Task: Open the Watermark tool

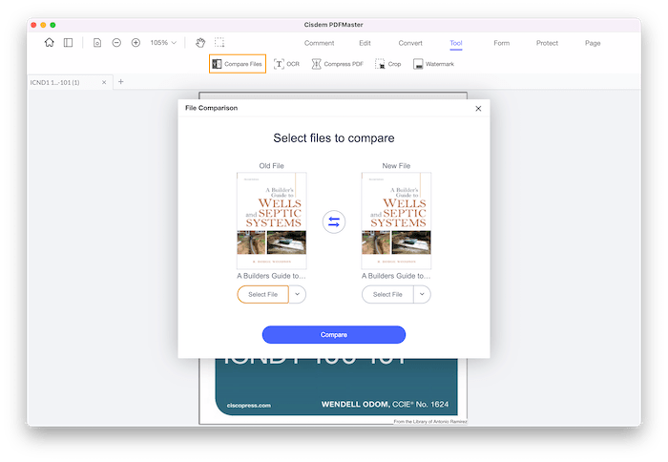Action: [433, 64]
